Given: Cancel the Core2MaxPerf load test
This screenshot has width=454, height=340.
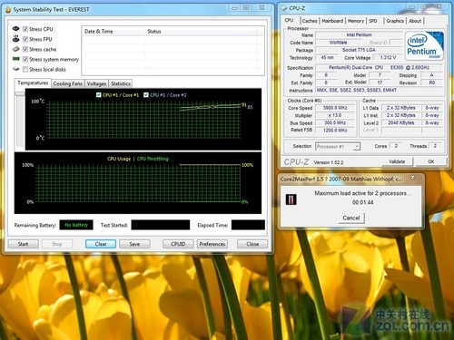Looking at the screenshot, I should coord(351,218).
